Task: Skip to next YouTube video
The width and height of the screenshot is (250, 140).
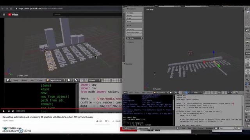Action: tap(9, 111)
